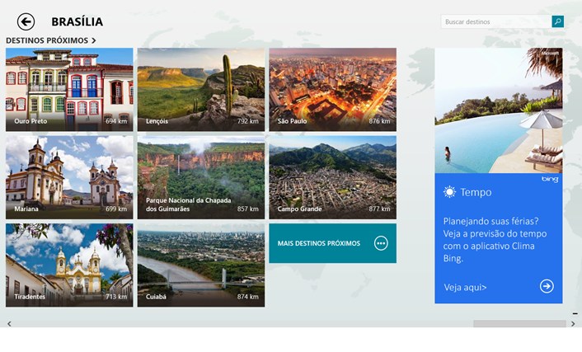Screen dimensions: 582x352
Task: Follow the Veja aqui link
Action: tap(466, 288)
